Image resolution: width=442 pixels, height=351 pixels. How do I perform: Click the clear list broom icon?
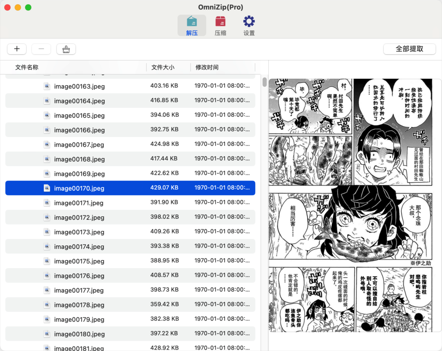(x=66, y=49)
